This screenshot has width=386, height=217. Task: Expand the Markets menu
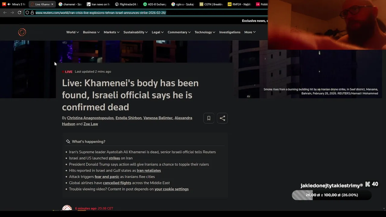point(112,32)
